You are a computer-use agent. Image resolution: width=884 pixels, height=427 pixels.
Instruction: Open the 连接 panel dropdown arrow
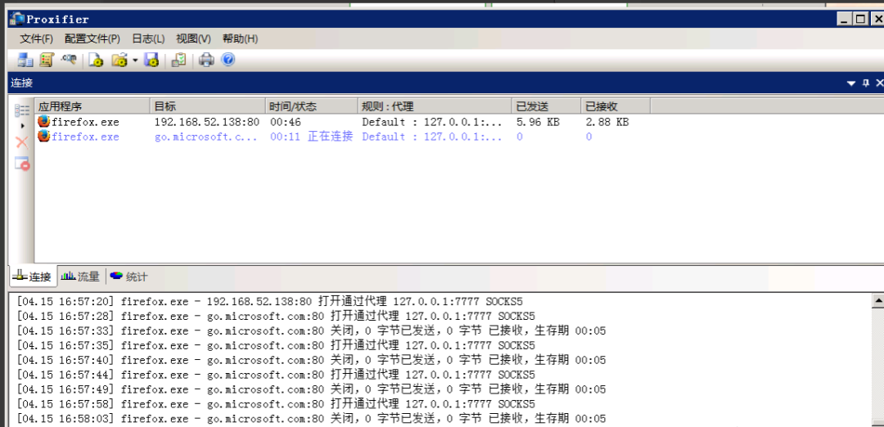850,83
